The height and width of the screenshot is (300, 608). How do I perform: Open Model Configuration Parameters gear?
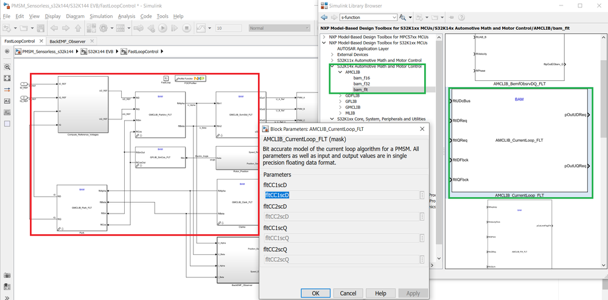(x=103, y=28)
